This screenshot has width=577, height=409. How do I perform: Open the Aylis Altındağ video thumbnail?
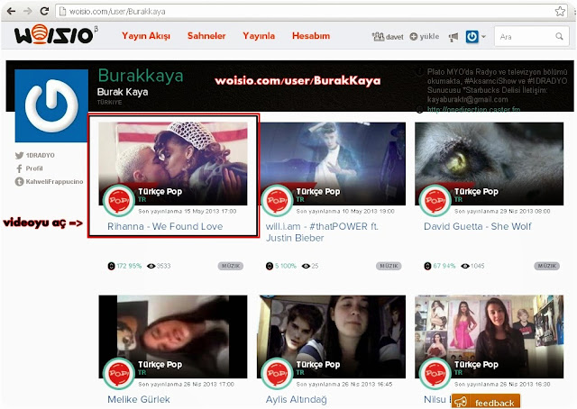[x=331, y=337]
